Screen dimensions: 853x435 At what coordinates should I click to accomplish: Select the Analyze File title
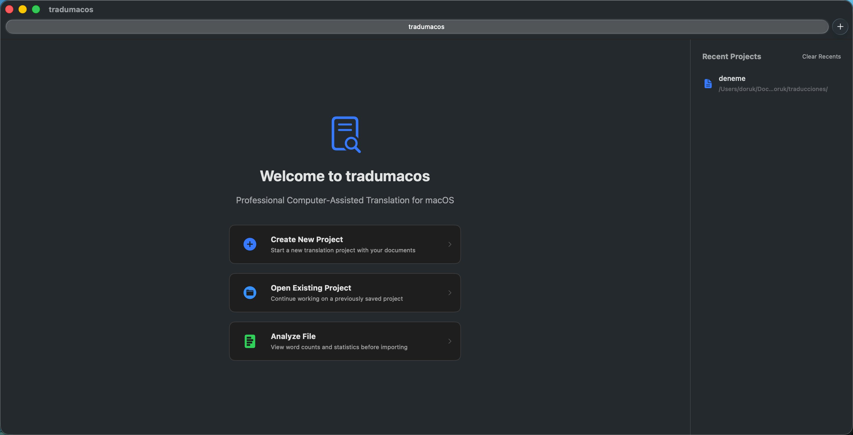click(x=293, y=336)
